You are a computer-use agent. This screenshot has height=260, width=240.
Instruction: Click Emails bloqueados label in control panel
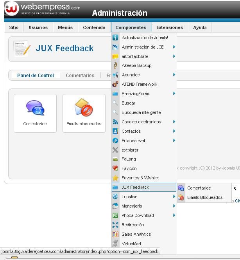click(84, 124)
